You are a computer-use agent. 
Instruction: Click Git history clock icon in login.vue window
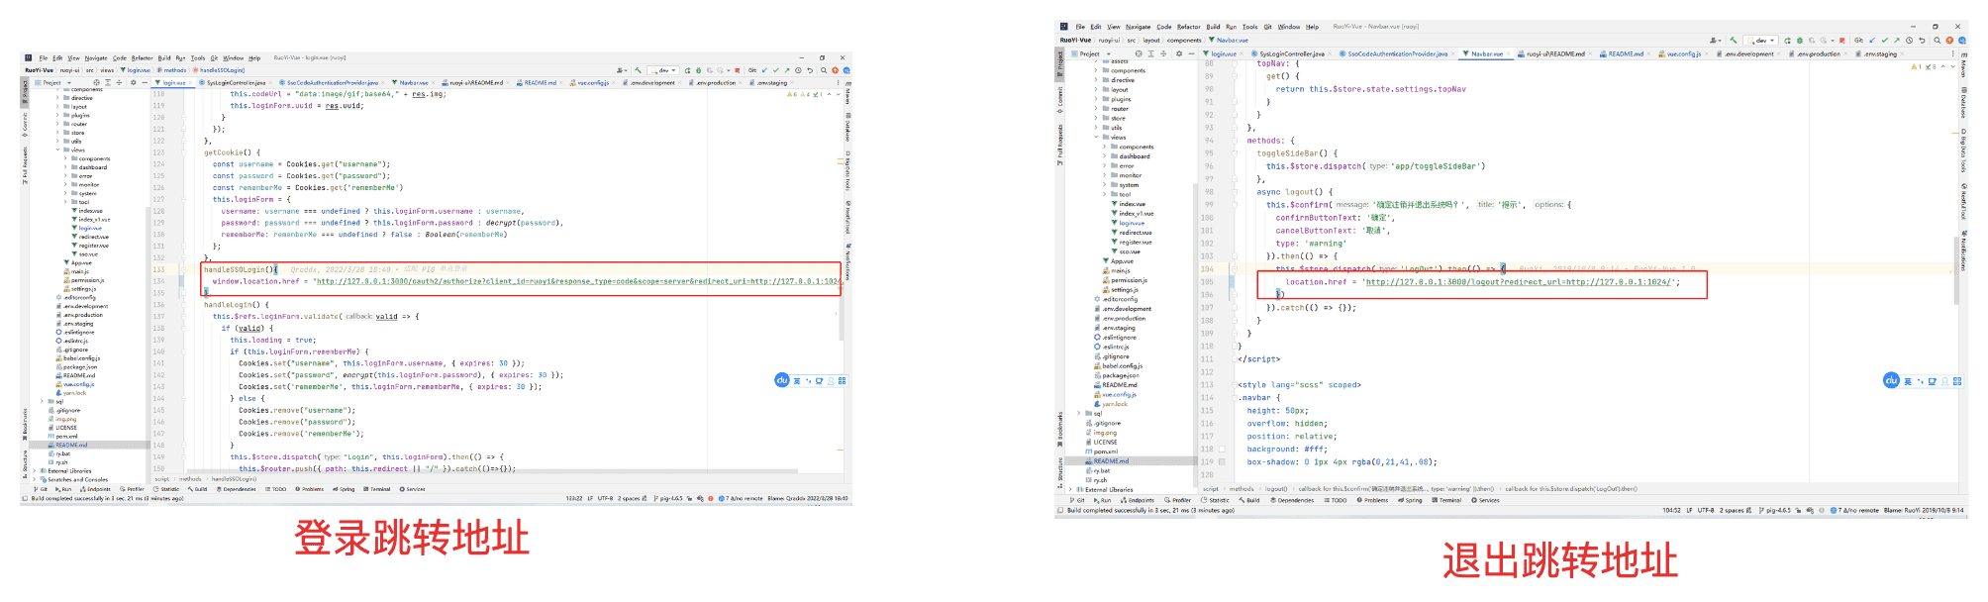click(x=798, y=70)
